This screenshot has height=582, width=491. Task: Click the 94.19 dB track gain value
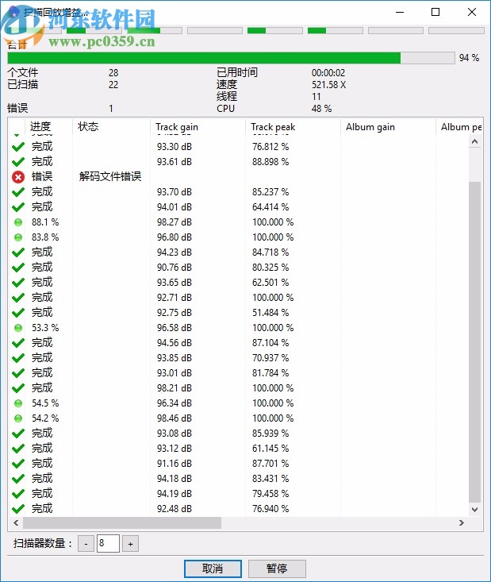(175, 494)
